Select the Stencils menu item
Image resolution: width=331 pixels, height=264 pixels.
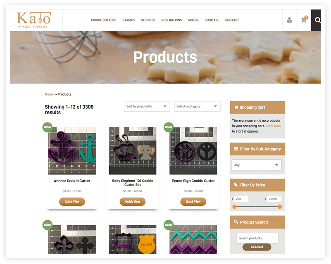[x=148, y=20]
